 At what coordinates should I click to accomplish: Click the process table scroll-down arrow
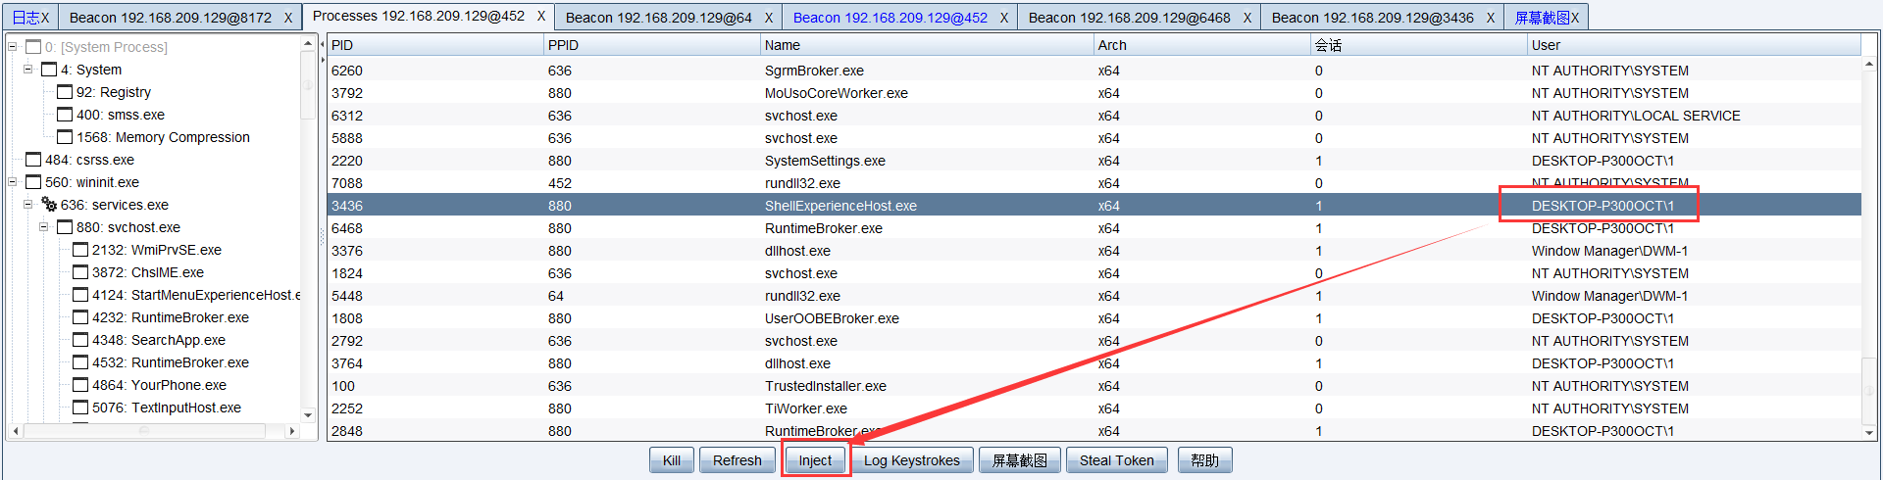click(x=1869, y=432)
